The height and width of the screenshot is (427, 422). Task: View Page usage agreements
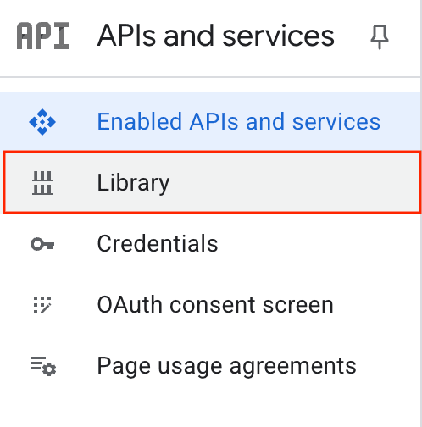point(226,366)
